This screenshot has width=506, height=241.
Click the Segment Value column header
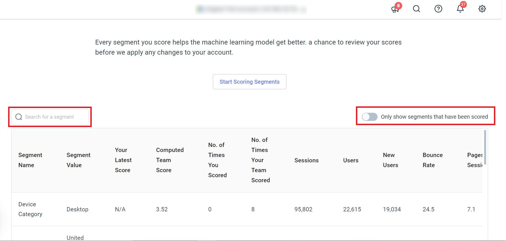[x=79, y=160]
